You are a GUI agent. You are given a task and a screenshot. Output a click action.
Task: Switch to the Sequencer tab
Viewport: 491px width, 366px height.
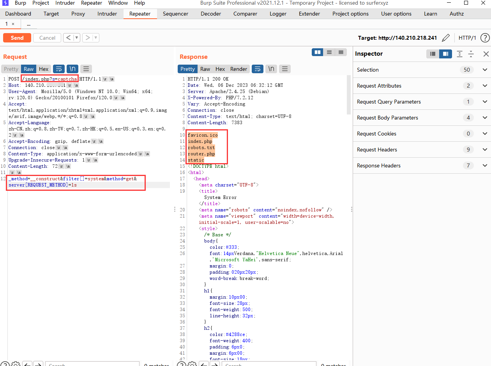pos(175,14)
